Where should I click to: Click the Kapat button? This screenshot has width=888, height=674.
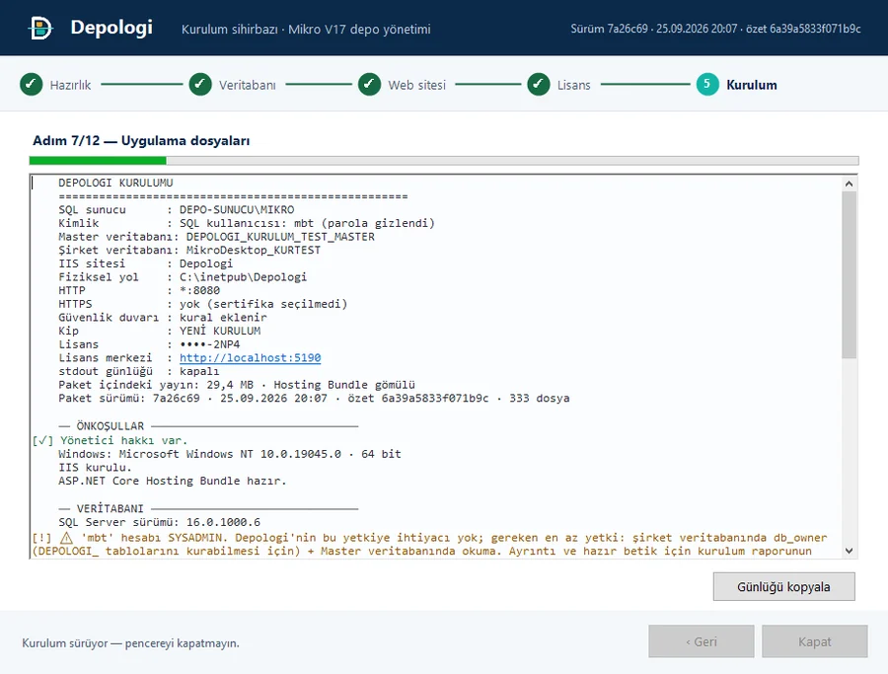(x=814, y=641)
